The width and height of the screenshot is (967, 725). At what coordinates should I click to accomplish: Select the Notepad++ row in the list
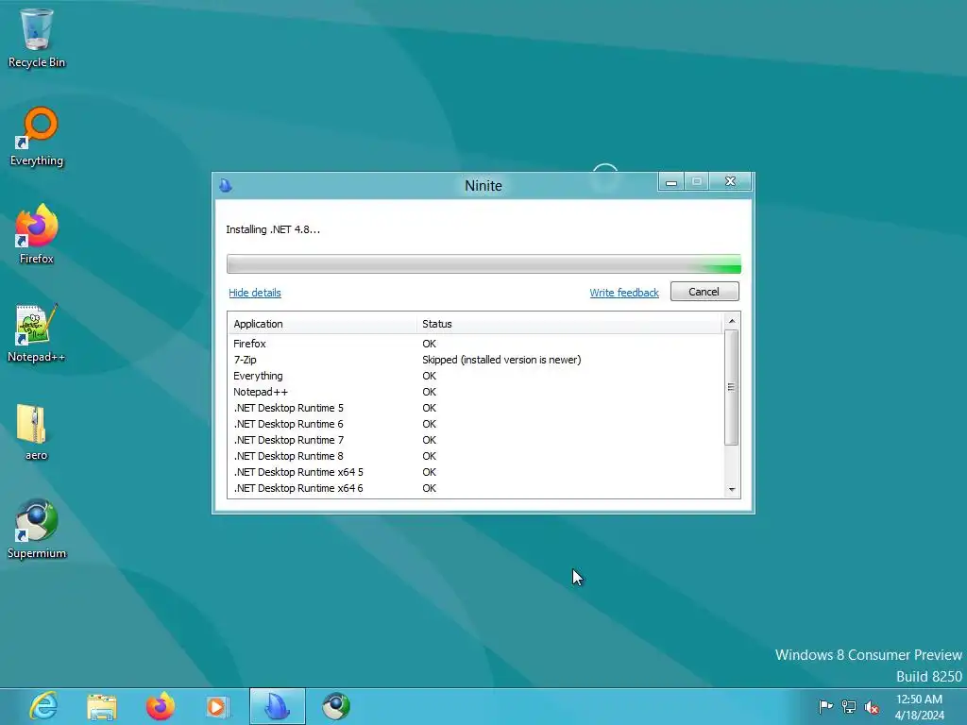476,392
